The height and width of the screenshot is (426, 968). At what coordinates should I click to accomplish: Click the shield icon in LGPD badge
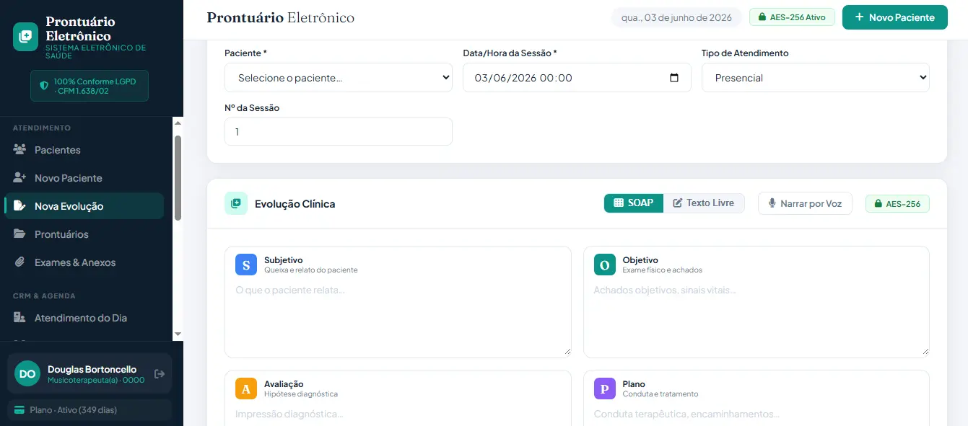pyautogui.click(x=44, y=86)
